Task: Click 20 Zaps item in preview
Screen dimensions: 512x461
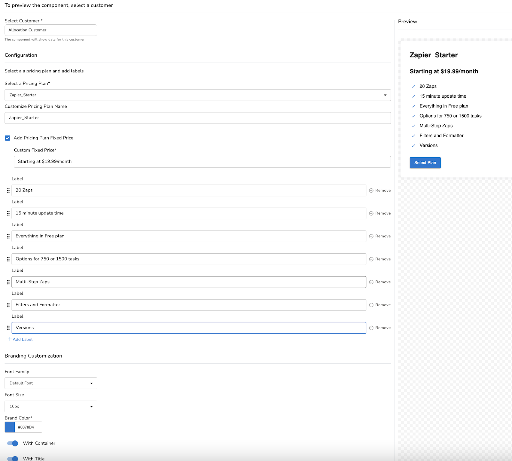Action: (428, 86)
